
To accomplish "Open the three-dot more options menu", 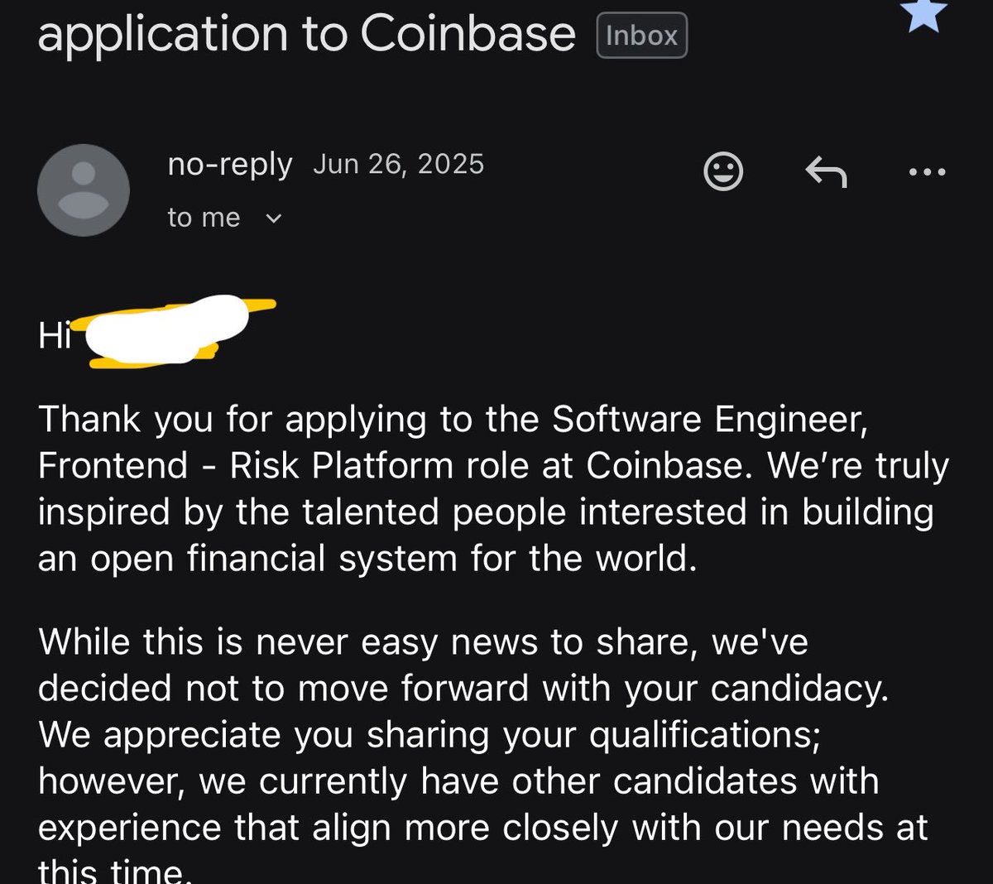I will point(927,172).
